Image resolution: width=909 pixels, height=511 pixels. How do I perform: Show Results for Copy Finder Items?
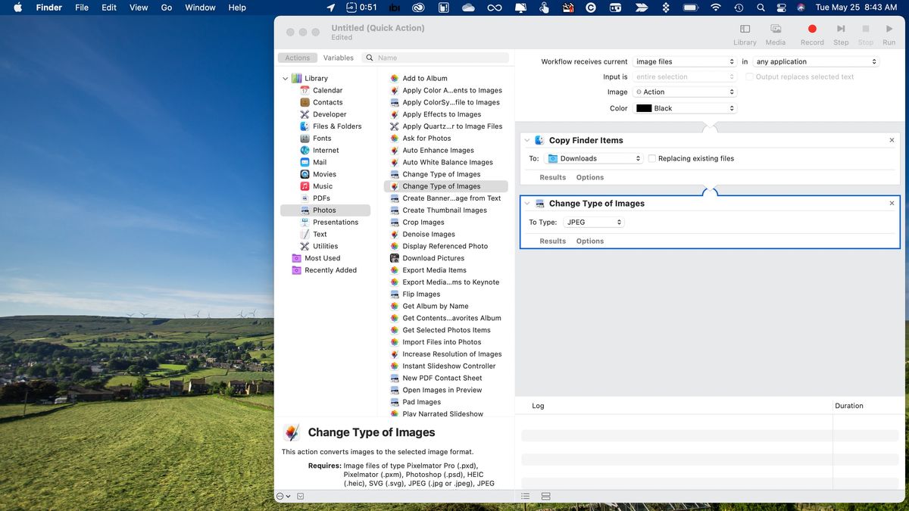pyautogui.click(x=552, y=178)
